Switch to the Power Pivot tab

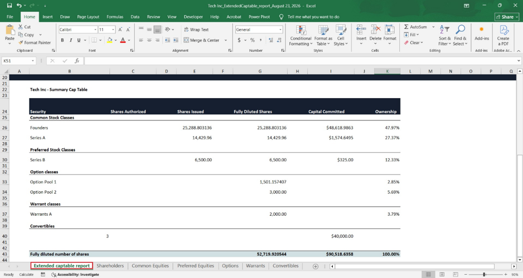259,17
